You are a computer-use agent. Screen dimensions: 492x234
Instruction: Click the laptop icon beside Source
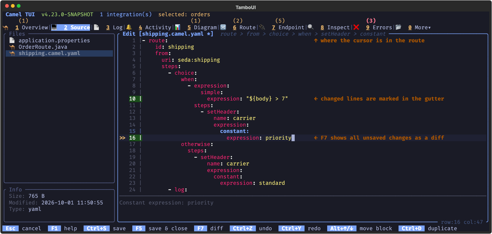pyautogui.click(x=54, y=27)
